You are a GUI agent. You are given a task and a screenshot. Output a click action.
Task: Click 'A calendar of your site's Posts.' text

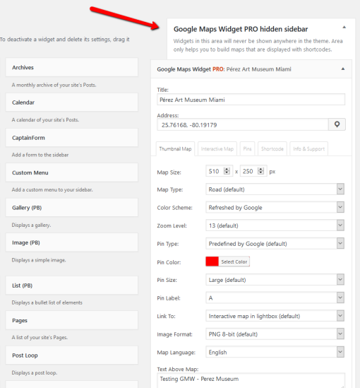click(45, 119)
